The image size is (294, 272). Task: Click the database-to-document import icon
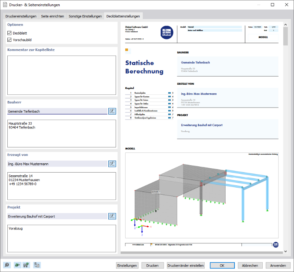(x=37, y=265)
